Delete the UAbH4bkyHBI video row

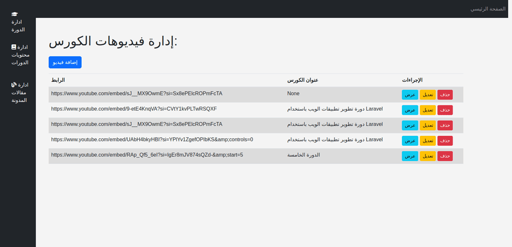point(445,140)
